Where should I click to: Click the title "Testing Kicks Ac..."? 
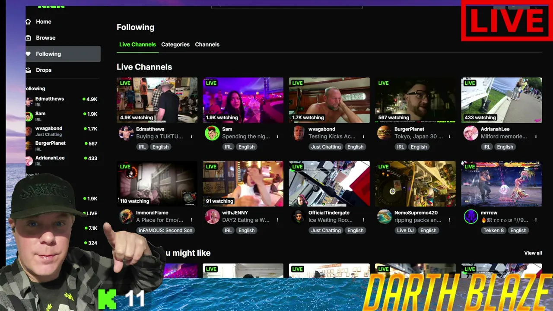[x=332, y=136]
